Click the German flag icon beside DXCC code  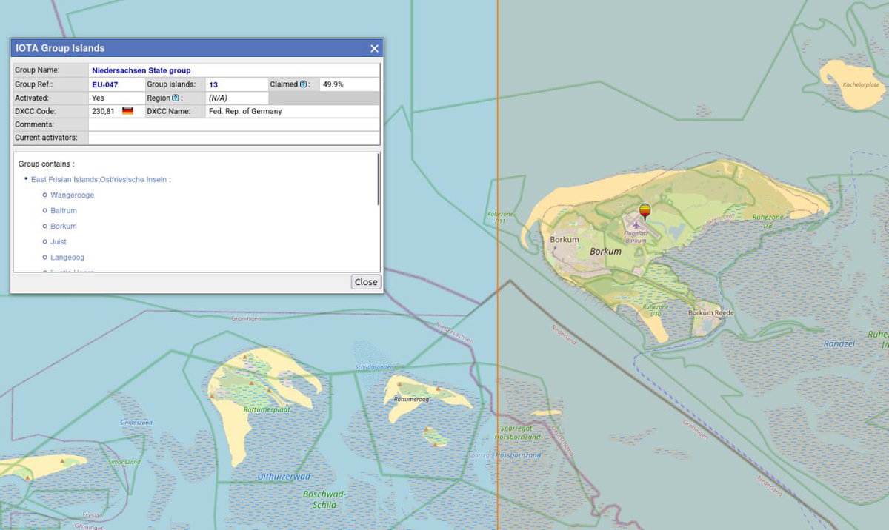point(127,112)
